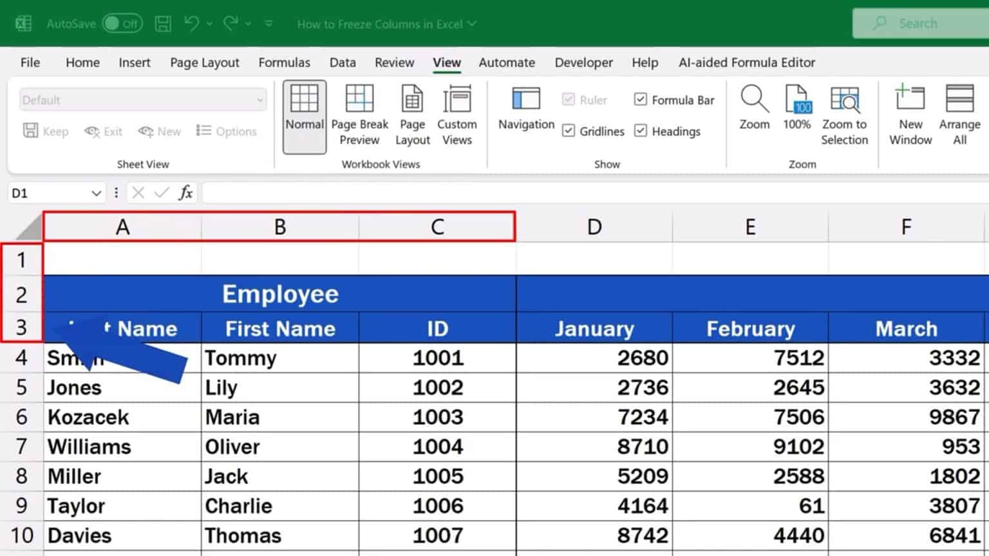Switch to Page Break Preview
Screen dimensions: 989x556
click(x=359, y=115)
